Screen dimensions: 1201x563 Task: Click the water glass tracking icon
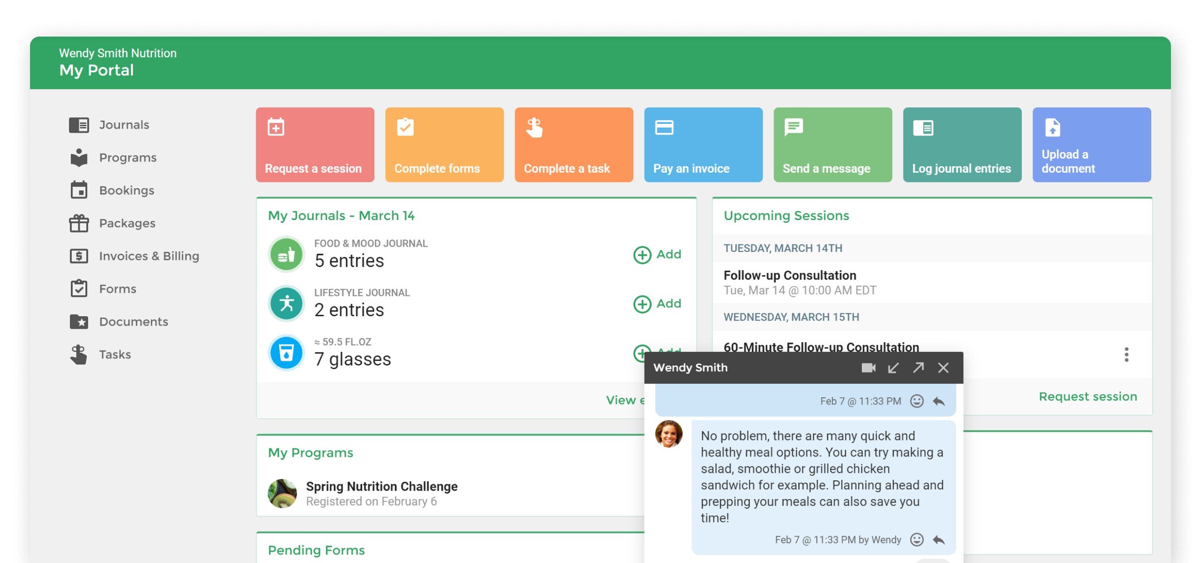pyautogui.click(x=286, y=353)
